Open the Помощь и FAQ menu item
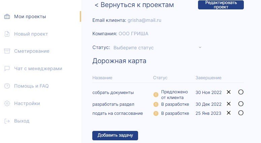The height and width of the screenshot is (143, 261). (31, 86)
